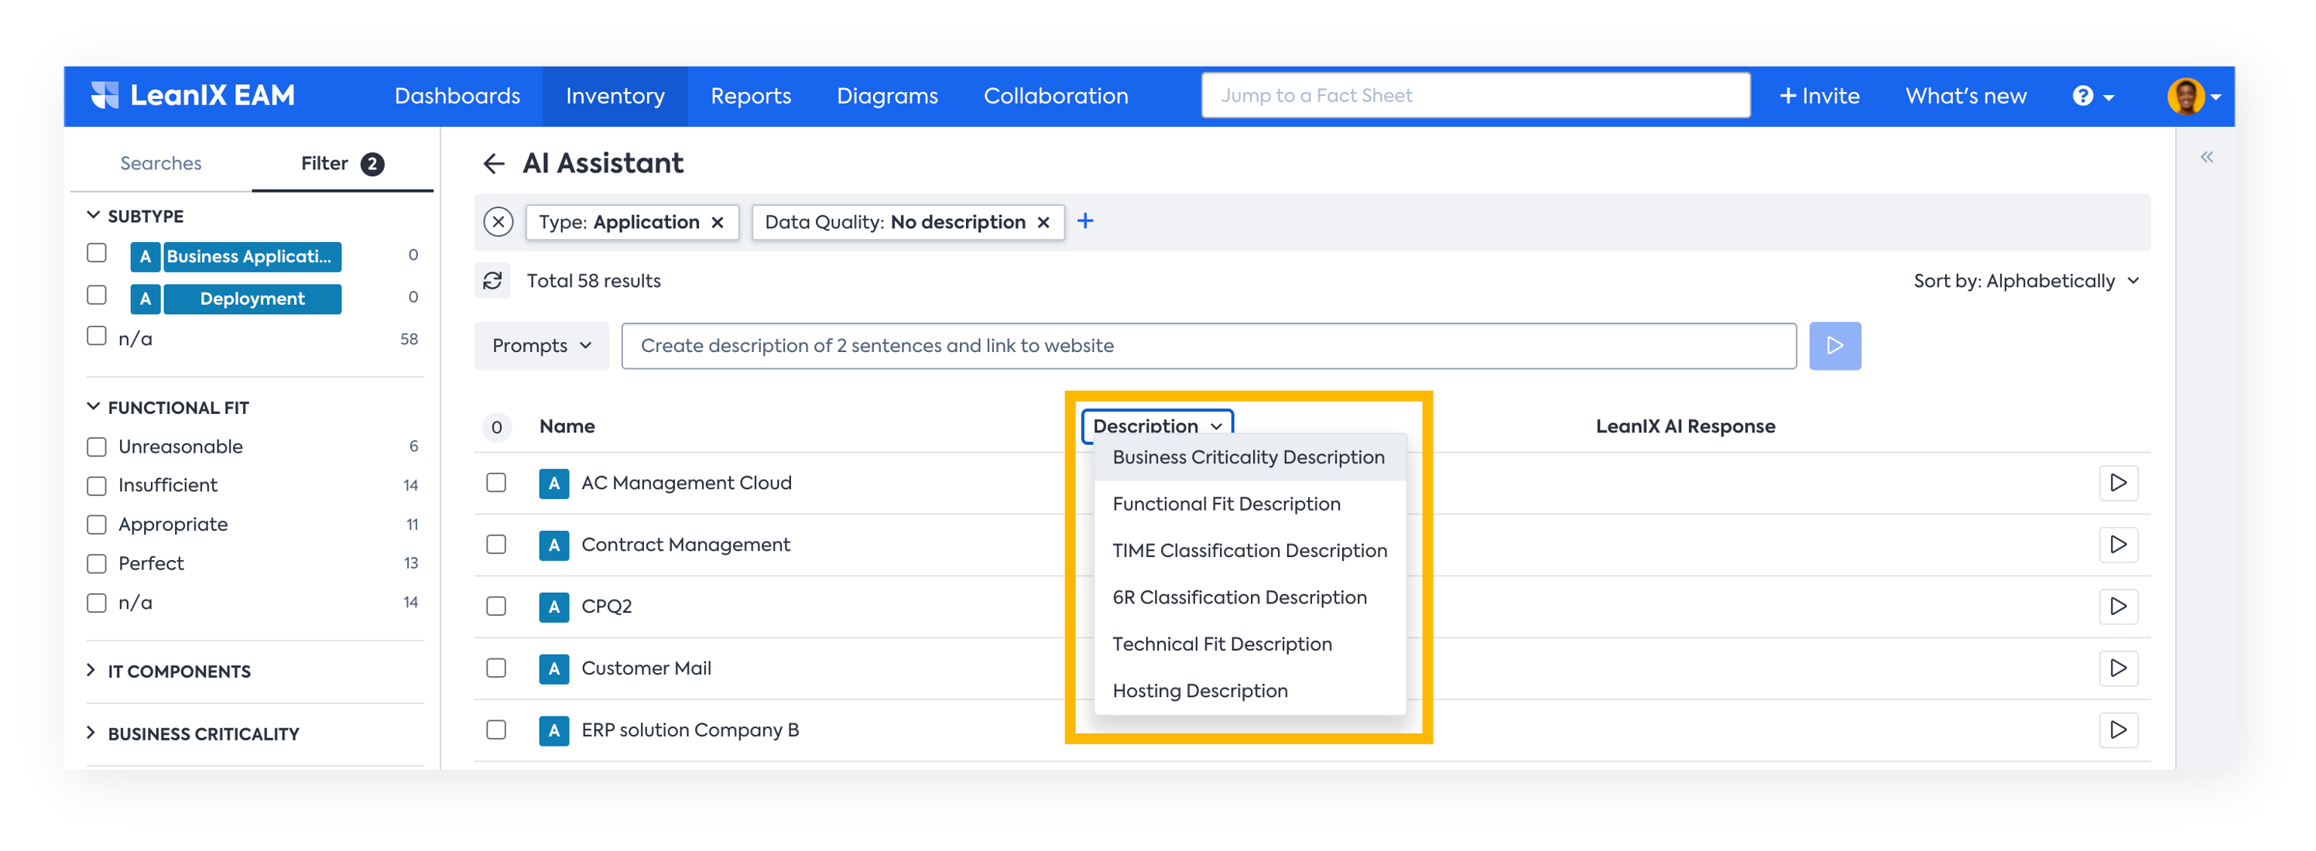Open the Collaboration navigation tab
Image resolution: width=2316 pixels, height=851 pixels.
[x=1056, y=96]
